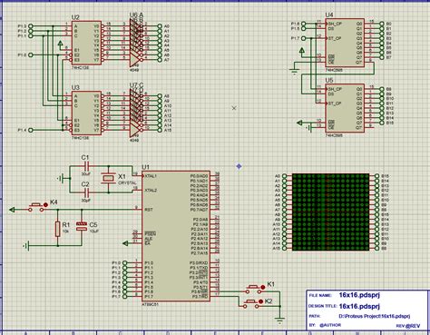Select the U3 74HC138 decoder component
Screen dimensions: 430x335
[86, 113]
